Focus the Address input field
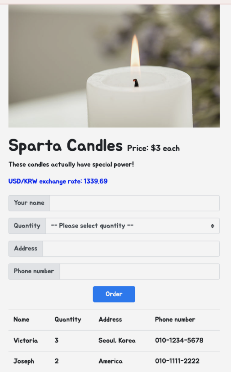Viewport: 231px width, 372px height. [131, 249]
